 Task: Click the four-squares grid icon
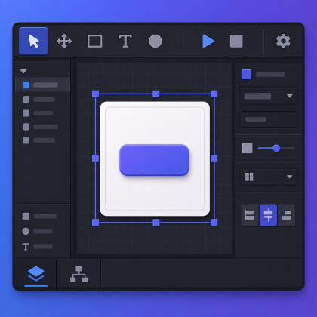pos(249,177)
